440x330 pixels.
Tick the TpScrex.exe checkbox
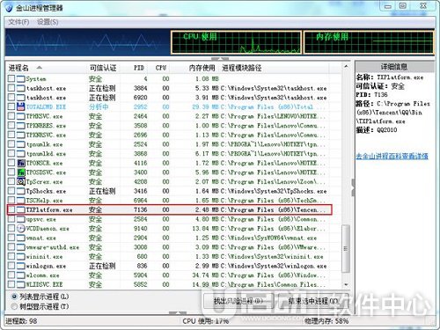(11, 181)
